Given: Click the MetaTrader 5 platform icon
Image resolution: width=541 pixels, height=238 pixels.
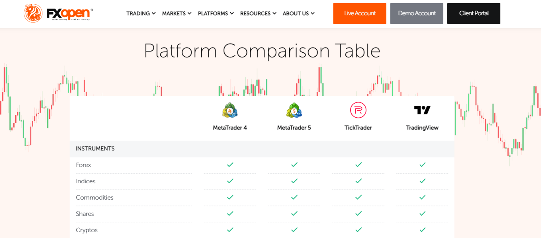Looking at the screenshot, I should [x=294, y=110].
